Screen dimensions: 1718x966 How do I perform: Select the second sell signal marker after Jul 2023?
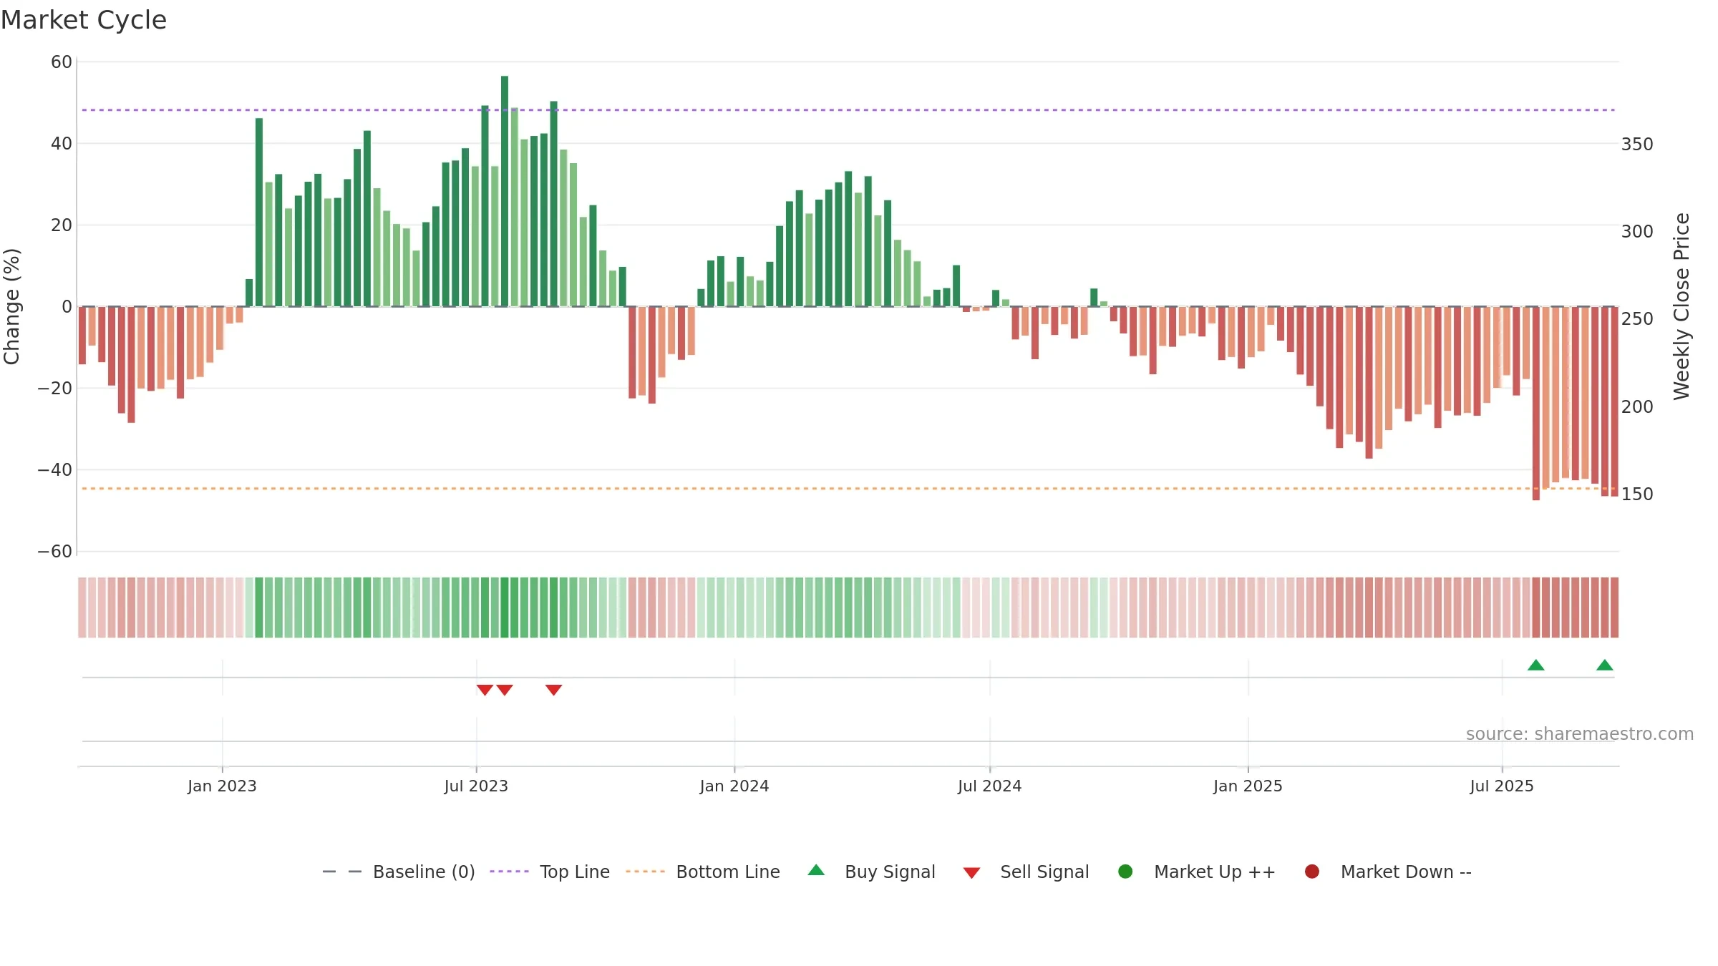505,690
